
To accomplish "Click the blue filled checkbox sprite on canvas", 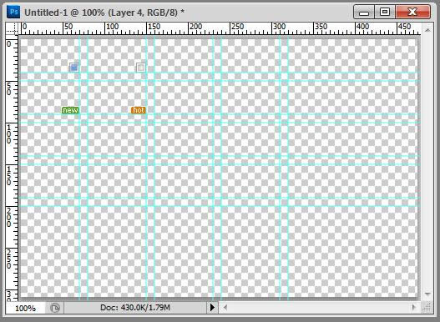I will click(x=74, y=68).
